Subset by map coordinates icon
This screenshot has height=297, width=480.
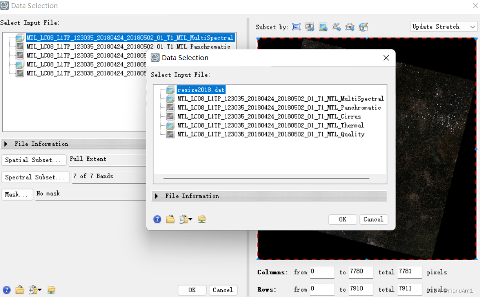pos(363,27)
